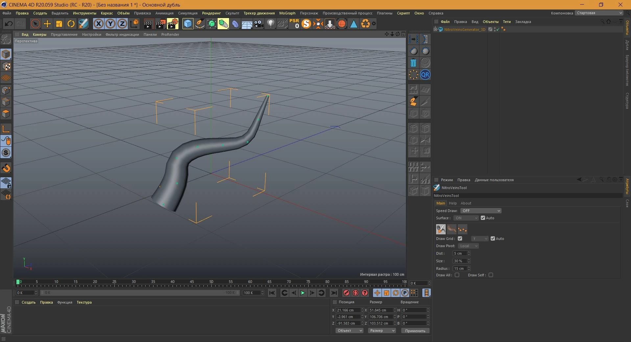The height and width of the screenshot is (342, 631).
Task: Open the Draw Grid axis Y dropdown
Action: coord(480,239)
